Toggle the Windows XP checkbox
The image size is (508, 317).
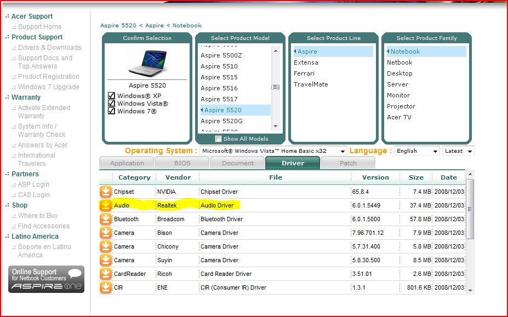[x=111, y=95]
